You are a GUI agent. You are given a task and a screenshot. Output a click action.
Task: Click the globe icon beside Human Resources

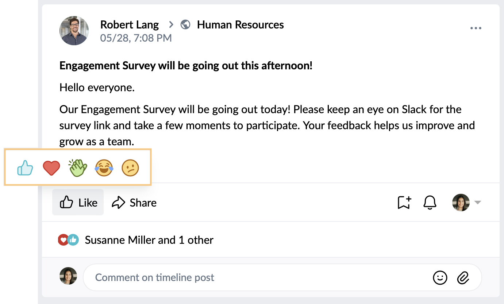(x=185, y=24)
